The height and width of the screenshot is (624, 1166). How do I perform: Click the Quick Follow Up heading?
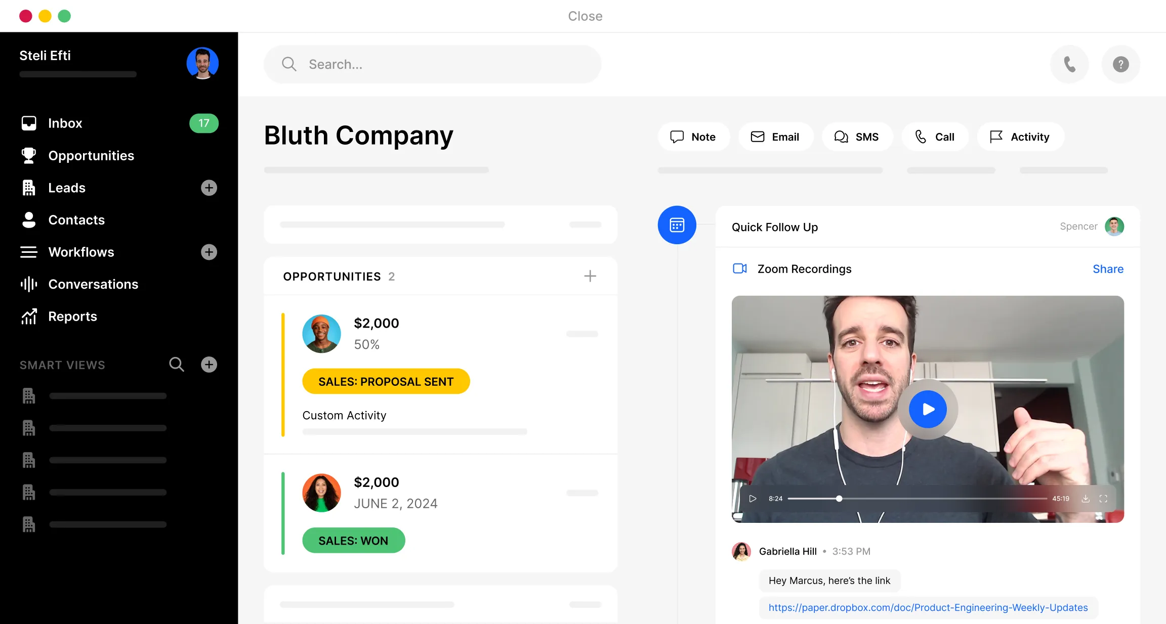click(x=775, y=228)
